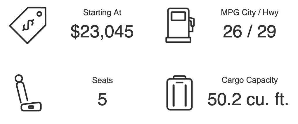Image resolution: width=298 pixels, height=124 pixels.
Task: Click the dollar sign inside the price tag
Action: pos(28,25)
